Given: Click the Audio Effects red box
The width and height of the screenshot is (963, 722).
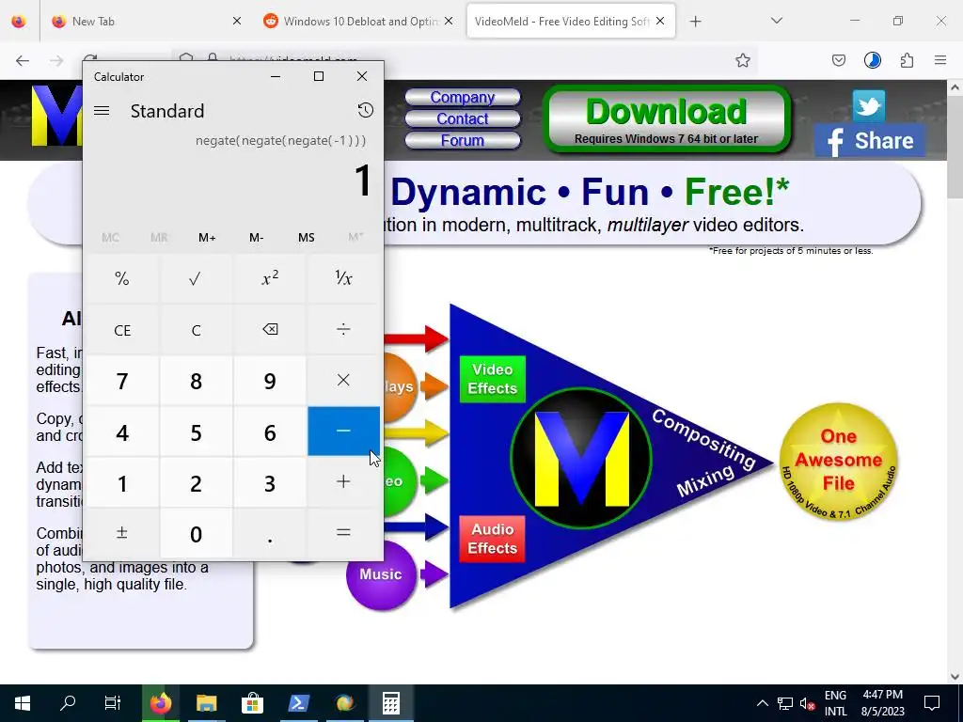Looking at the screenshot, I should point(493,539).
